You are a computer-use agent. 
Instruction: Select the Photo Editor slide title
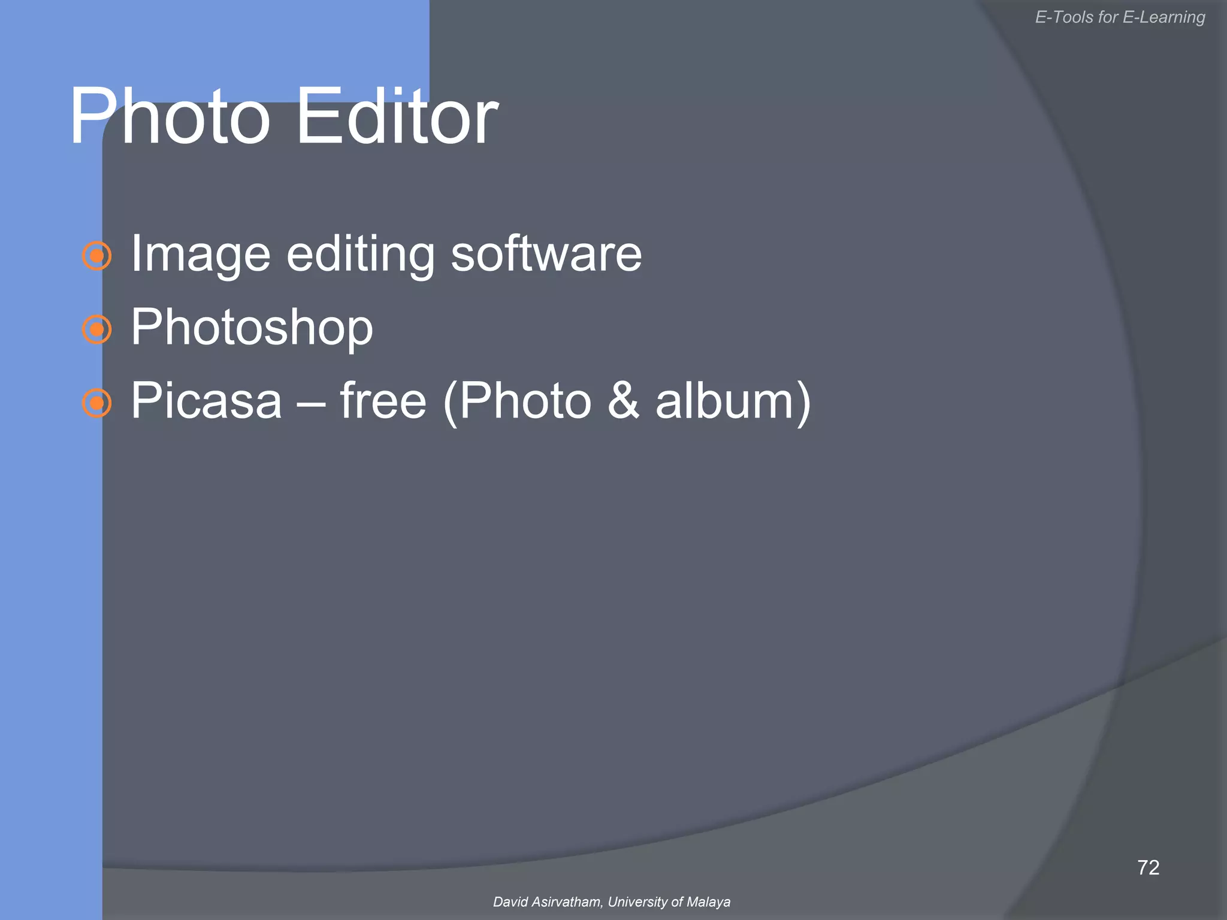[283, 117]
